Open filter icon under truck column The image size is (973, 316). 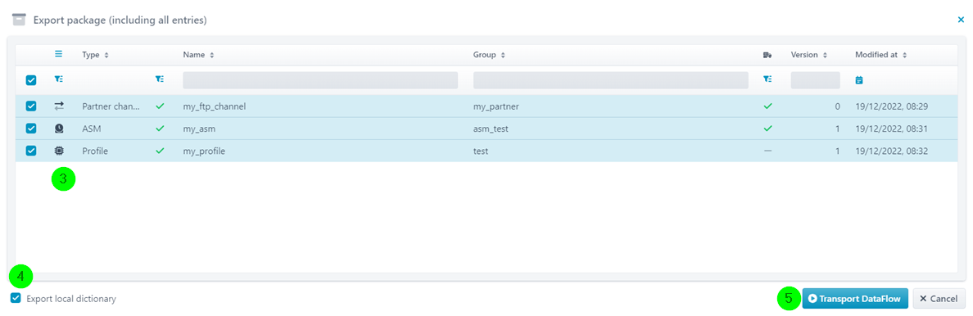[x=767, y=79]
